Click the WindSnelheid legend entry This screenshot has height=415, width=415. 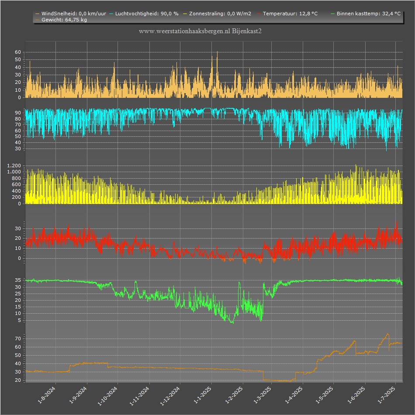[x=71, y=14]
